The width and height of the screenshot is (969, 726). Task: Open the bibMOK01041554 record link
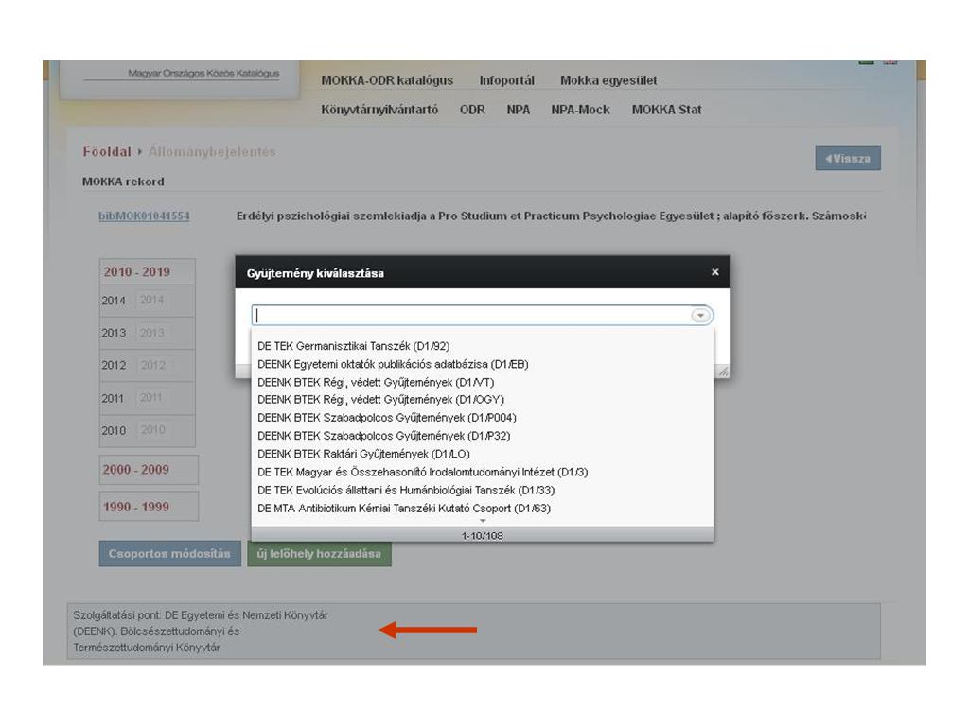pos(144,216)
